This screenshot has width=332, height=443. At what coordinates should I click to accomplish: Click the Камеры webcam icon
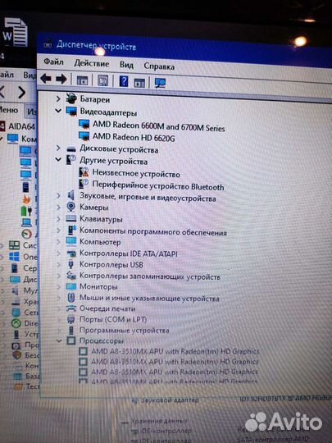point(70,207)
